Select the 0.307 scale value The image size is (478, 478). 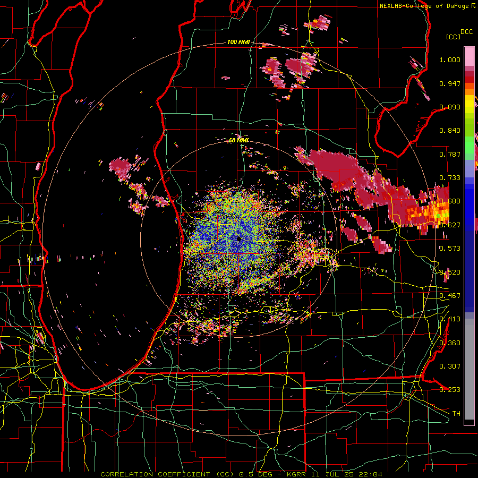(450, 366)
